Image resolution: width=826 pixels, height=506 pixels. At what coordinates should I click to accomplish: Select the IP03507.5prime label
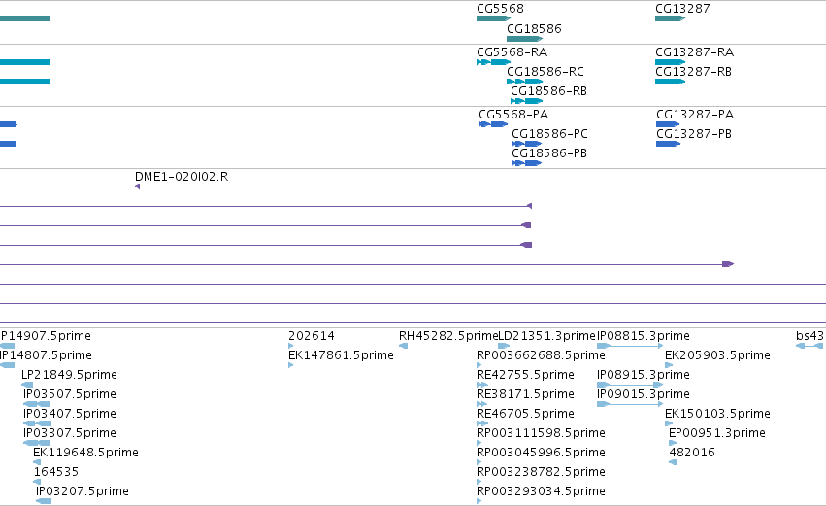pyautogui.click(x=70, y=394)
